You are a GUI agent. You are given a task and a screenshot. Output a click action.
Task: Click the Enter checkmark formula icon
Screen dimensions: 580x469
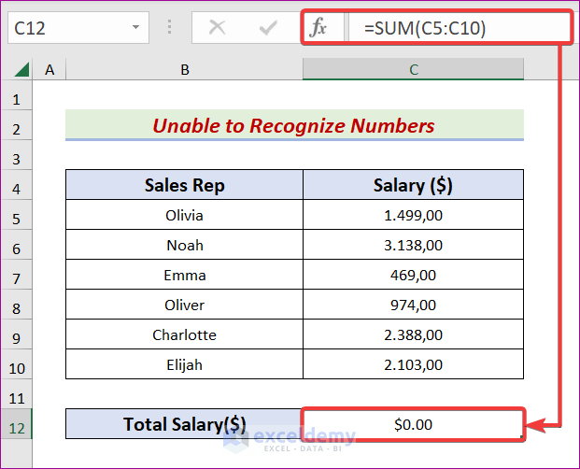[269, 28]
